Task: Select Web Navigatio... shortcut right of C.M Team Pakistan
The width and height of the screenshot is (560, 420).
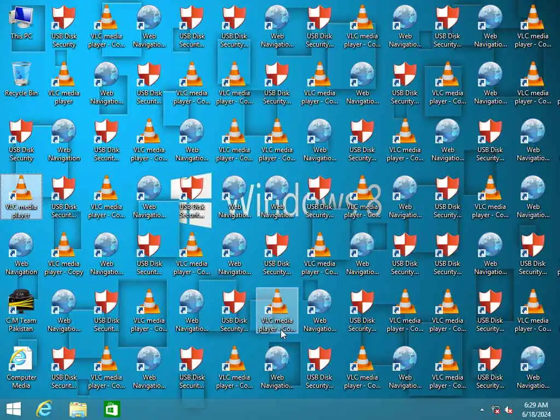Action: click(64, 311)
